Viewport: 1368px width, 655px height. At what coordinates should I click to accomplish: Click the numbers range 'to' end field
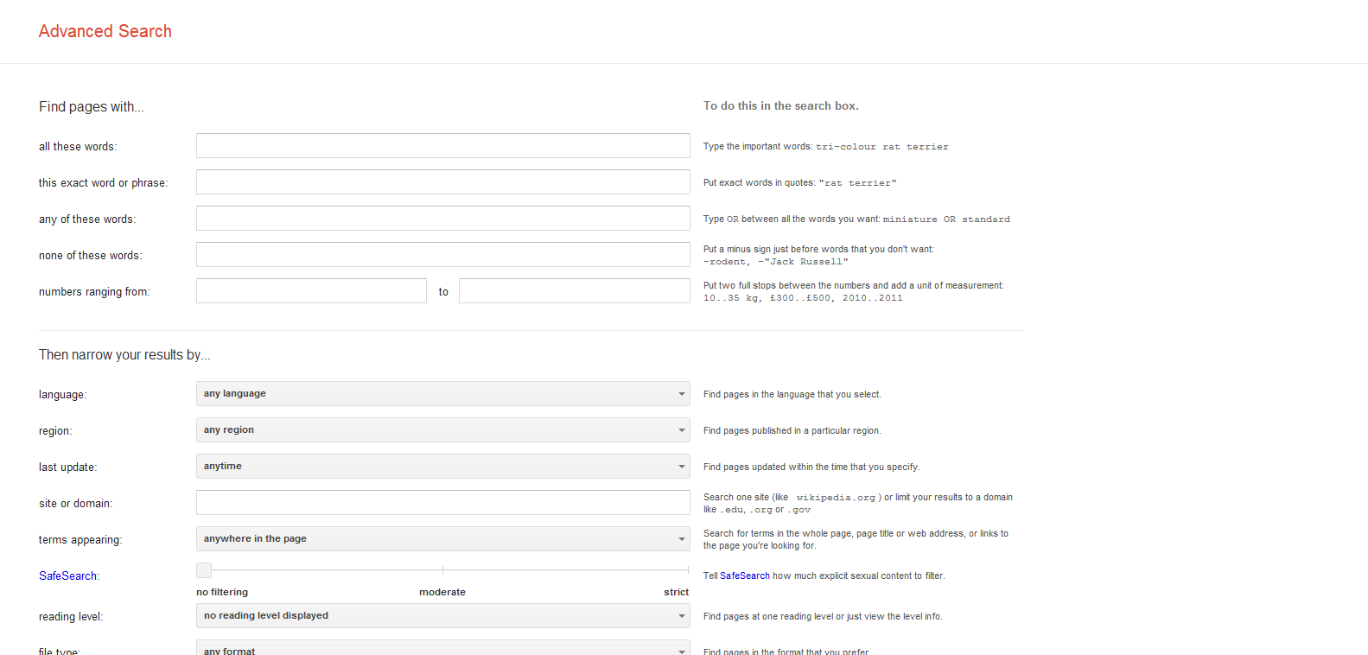[x=574, y=291]
